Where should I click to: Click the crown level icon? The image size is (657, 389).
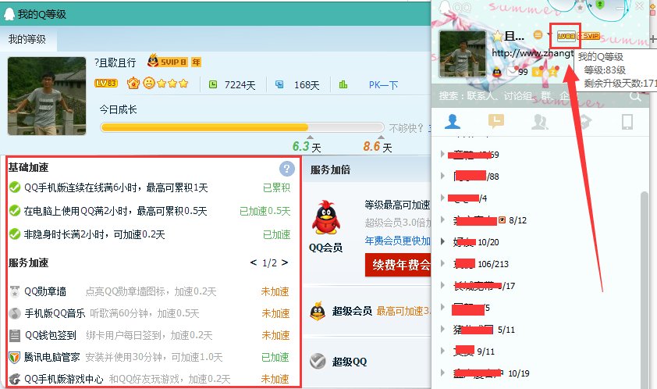pyautogui.click(x=133, y=83)
